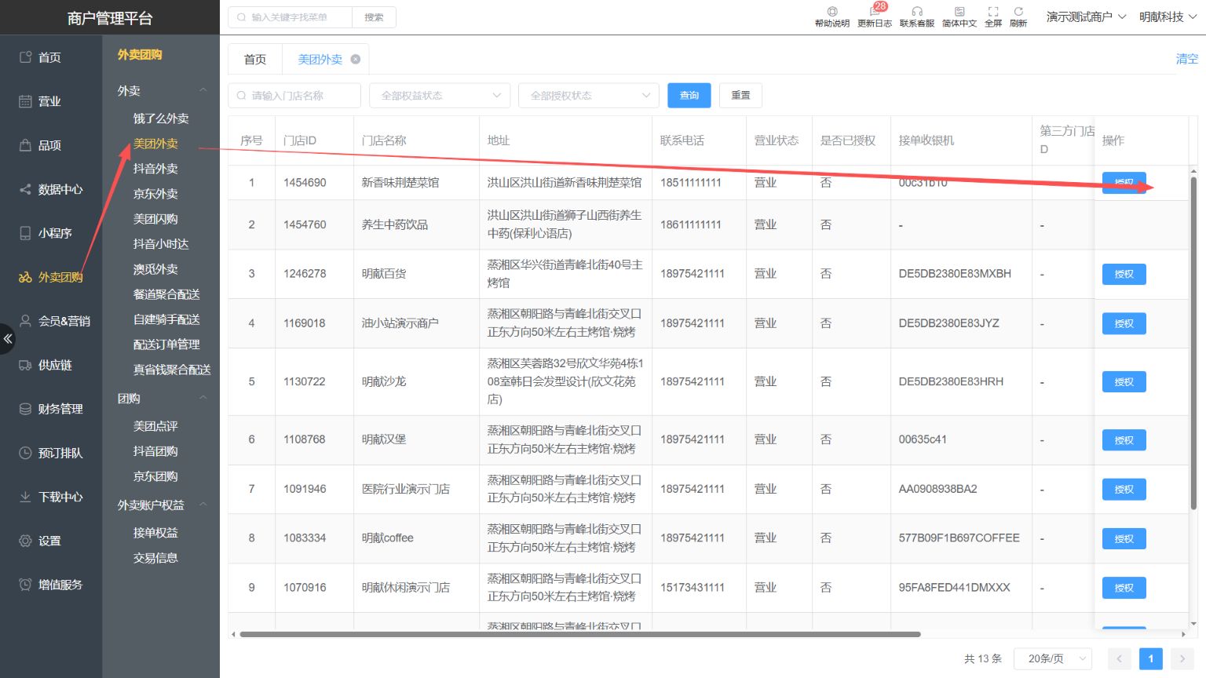The height and width of the screenshot is (678, 1206).
Task: Switch to the 首页 tab
Action: (255, 59)
